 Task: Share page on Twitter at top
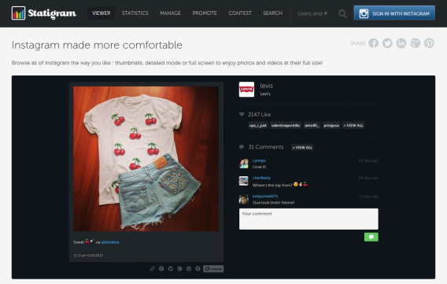[387, 43]
